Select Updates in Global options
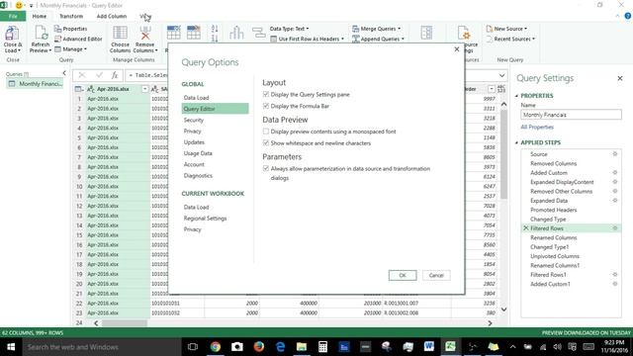 [x=194, y=142]
